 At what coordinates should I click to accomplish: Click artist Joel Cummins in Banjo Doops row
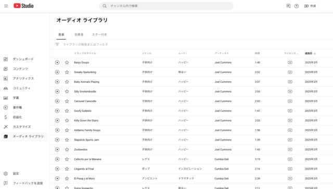[223, 62]
